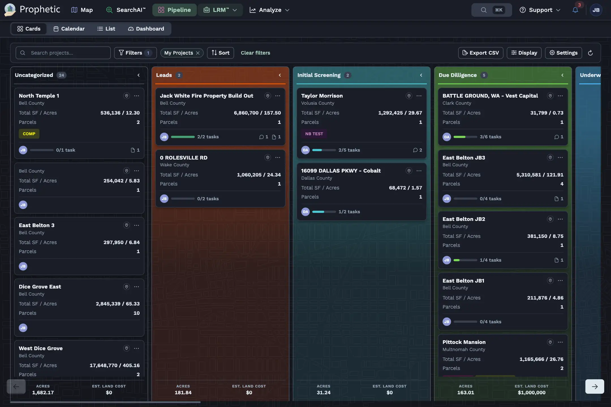
Task: Remove the My Projects filter chip
Action: pos(198,53)
